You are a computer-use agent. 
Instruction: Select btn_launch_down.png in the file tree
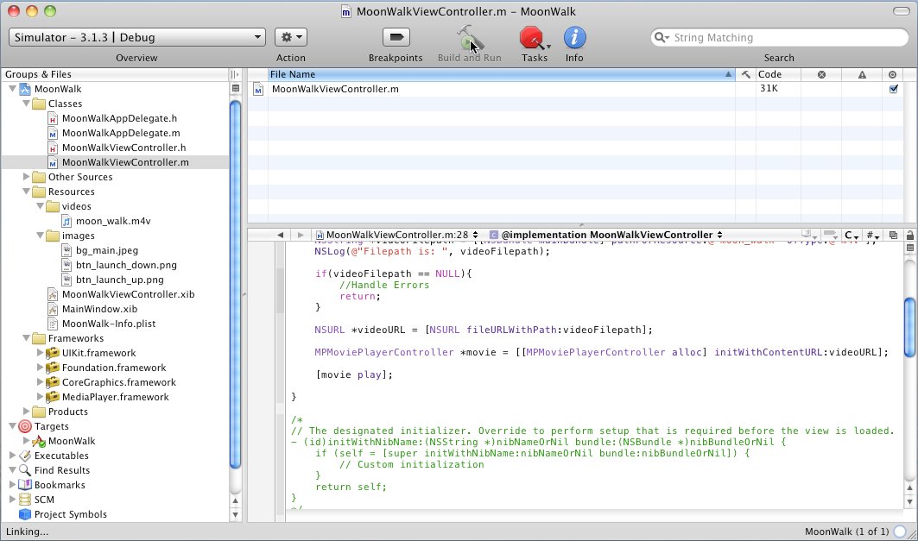coord(126,265)
